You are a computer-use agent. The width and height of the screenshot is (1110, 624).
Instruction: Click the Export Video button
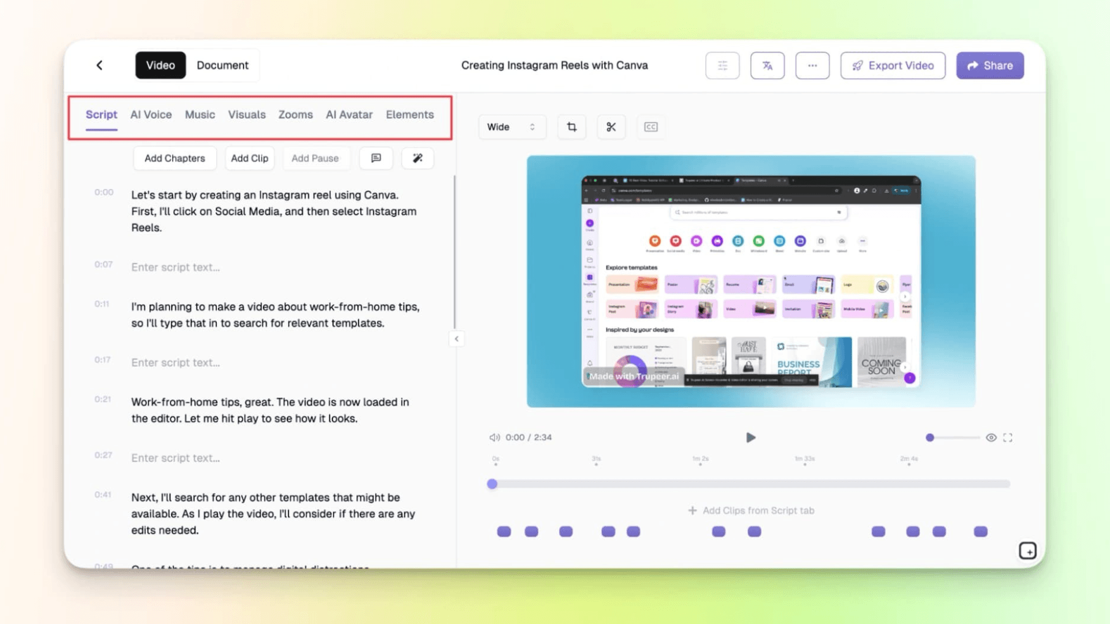(893, 65)
